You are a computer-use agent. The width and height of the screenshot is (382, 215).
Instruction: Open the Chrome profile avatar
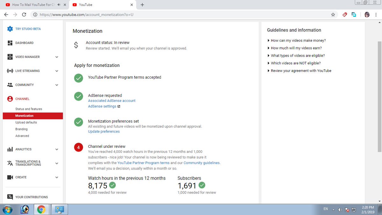pos(367,15)
